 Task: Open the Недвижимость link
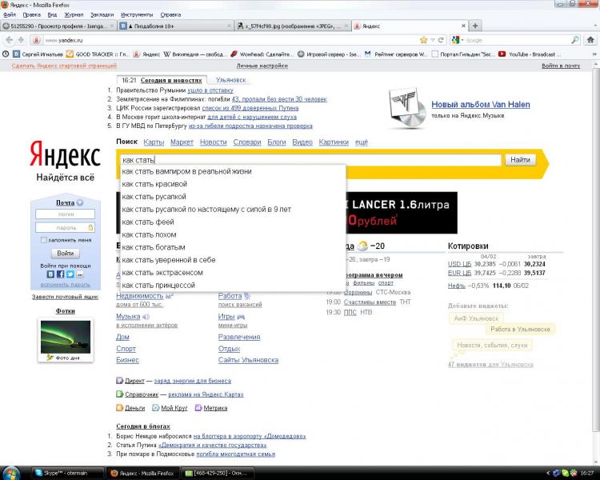[x=139, y=296]
